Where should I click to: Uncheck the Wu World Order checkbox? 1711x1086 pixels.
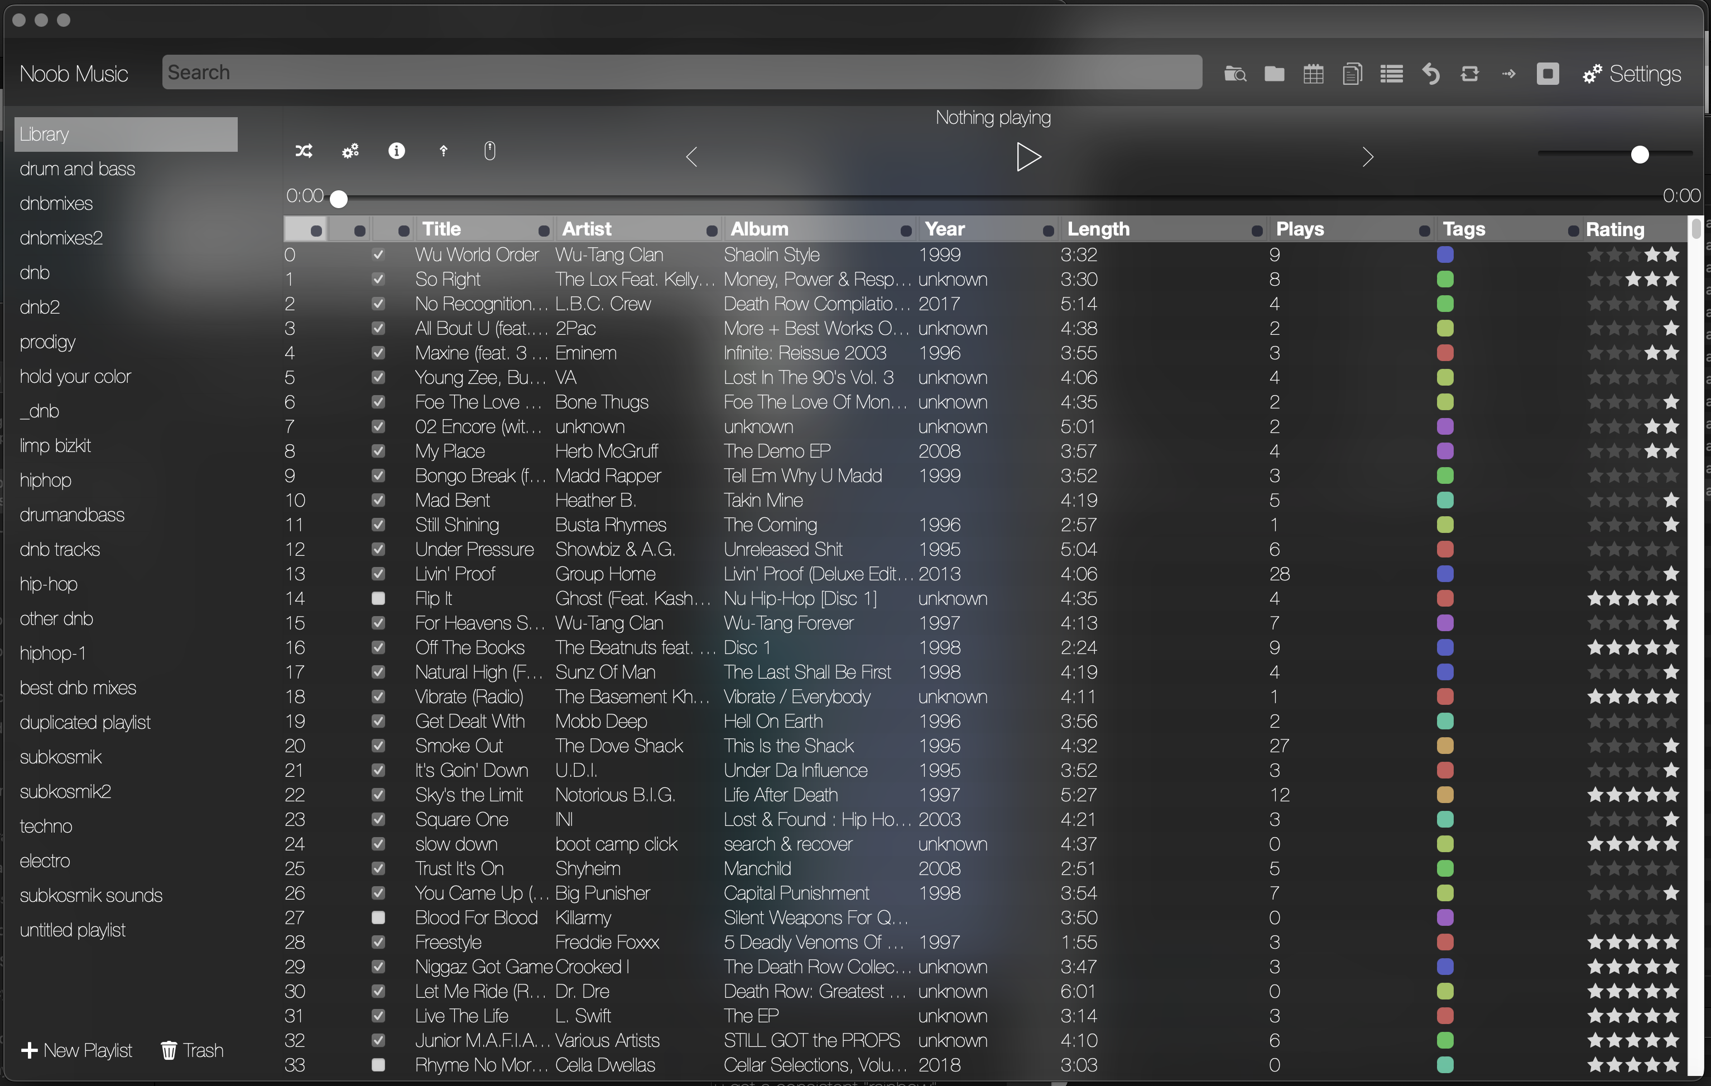pos(378,254)
